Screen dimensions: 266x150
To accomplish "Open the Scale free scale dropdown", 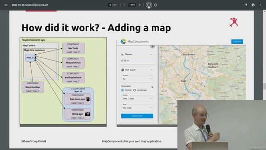I will click(x=137, y=108).
